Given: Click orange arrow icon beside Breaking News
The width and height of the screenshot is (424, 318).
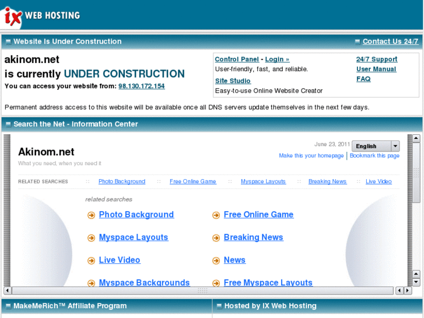Looking at the screenshot, I should click(216, 238).
